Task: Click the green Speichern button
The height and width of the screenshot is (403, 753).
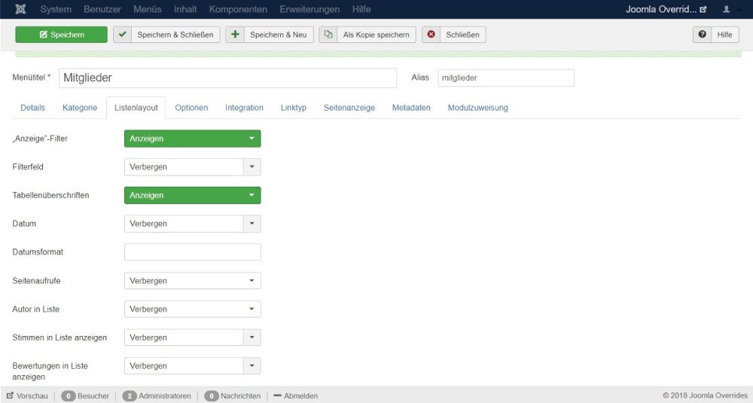Action: (x=62, y=35)
